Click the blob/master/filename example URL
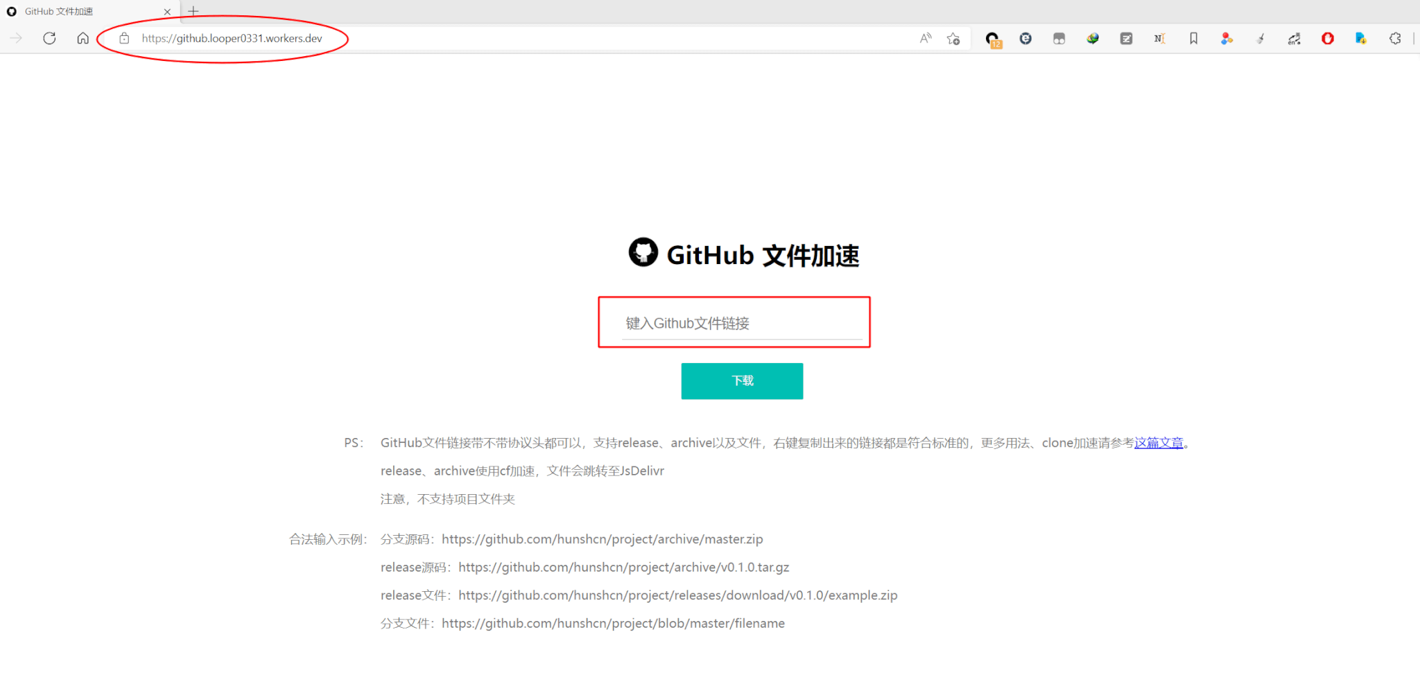This screenshot has width=1420, height=693. 613,624
